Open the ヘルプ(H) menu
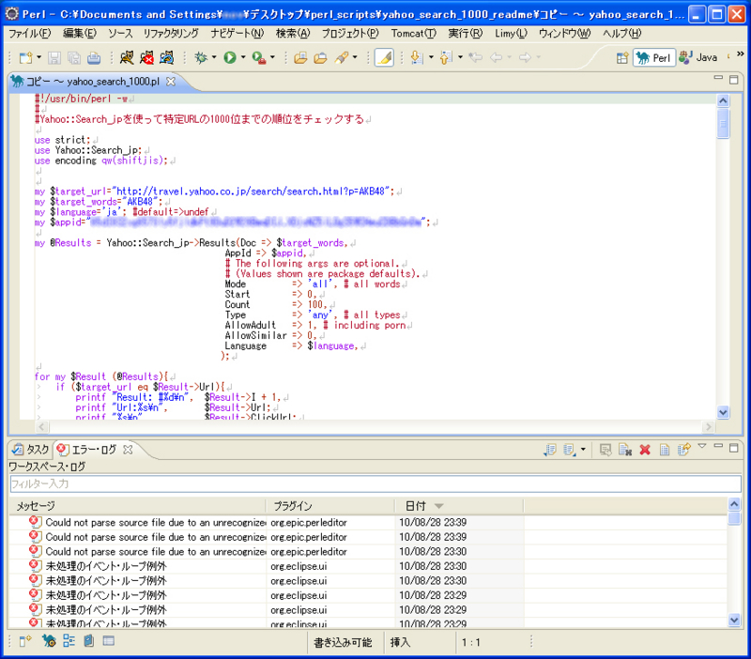Screen dimensions: 751x659 click(621, 34)
